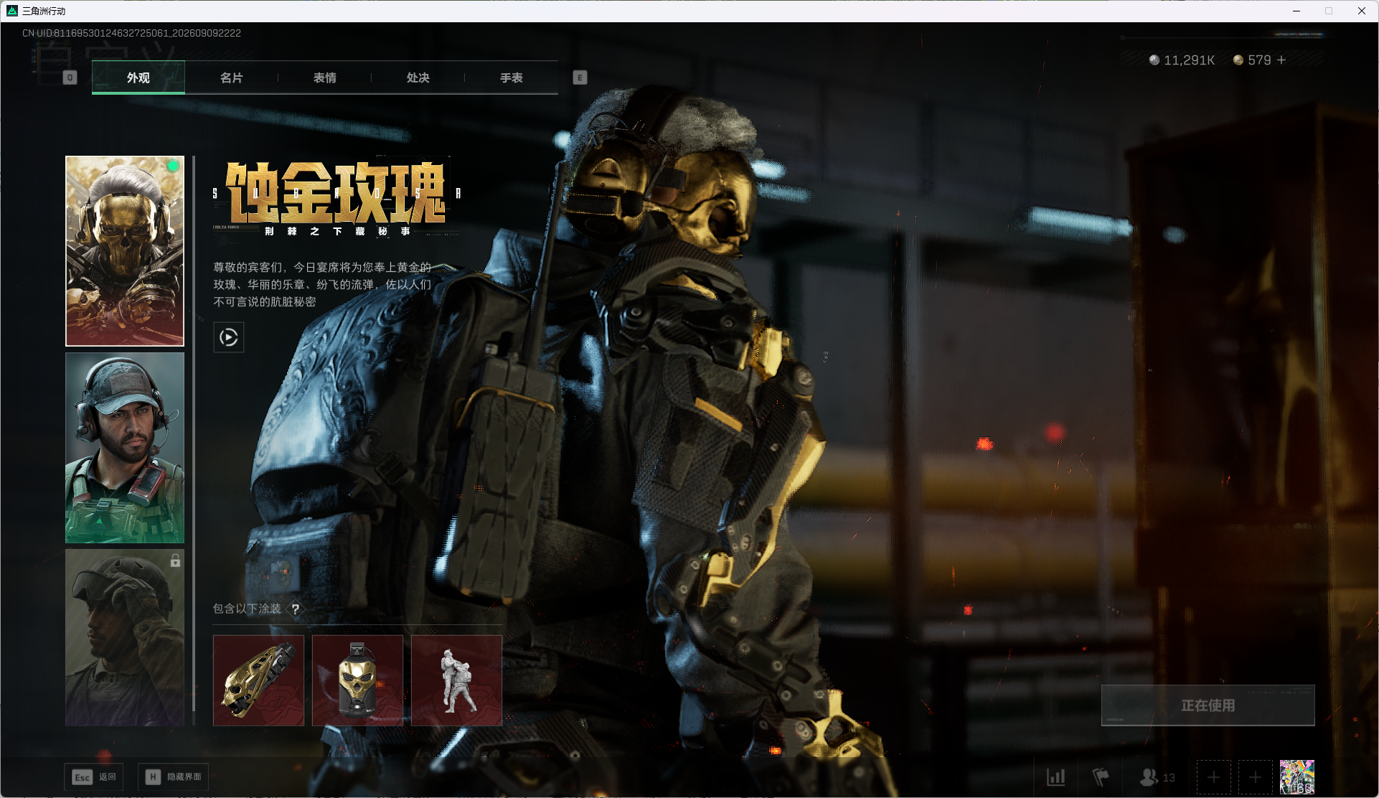Click the silver coin currency icon
The width and height of the screenshot is (1379, 798).
(1154, 60)
